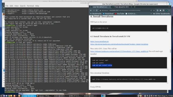
Task: Click the Chrome address bar URL
Action: (x=125, y=11)
